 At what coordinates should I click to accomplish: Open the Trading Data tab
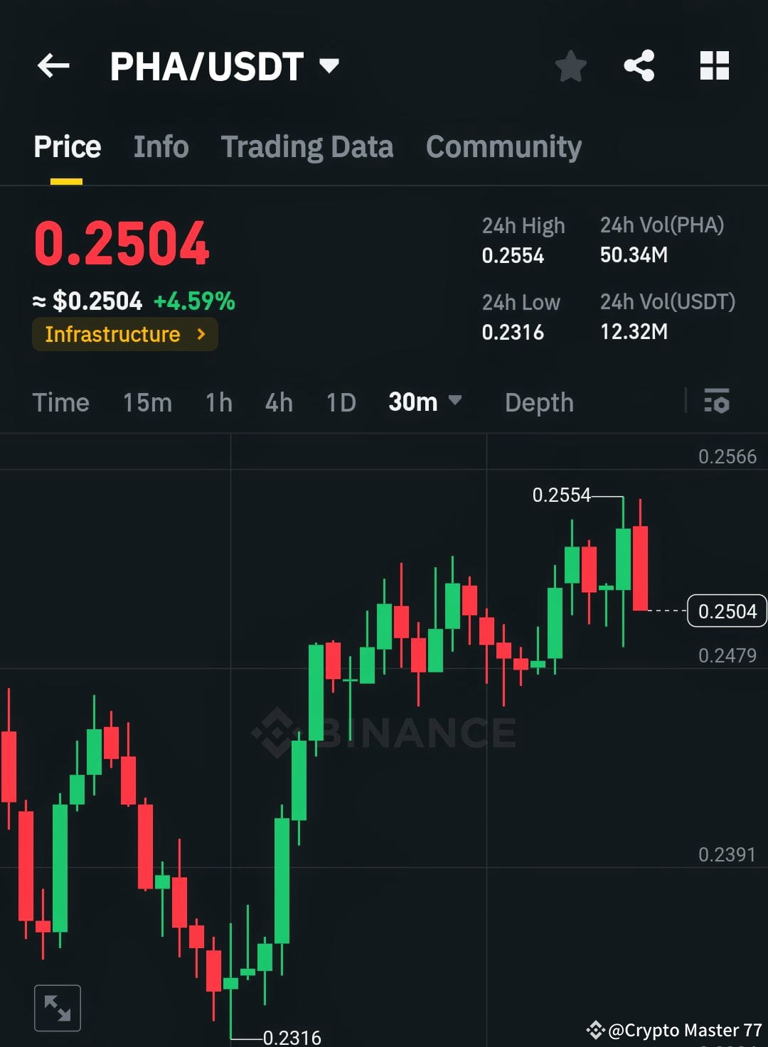tap(306, 146)
